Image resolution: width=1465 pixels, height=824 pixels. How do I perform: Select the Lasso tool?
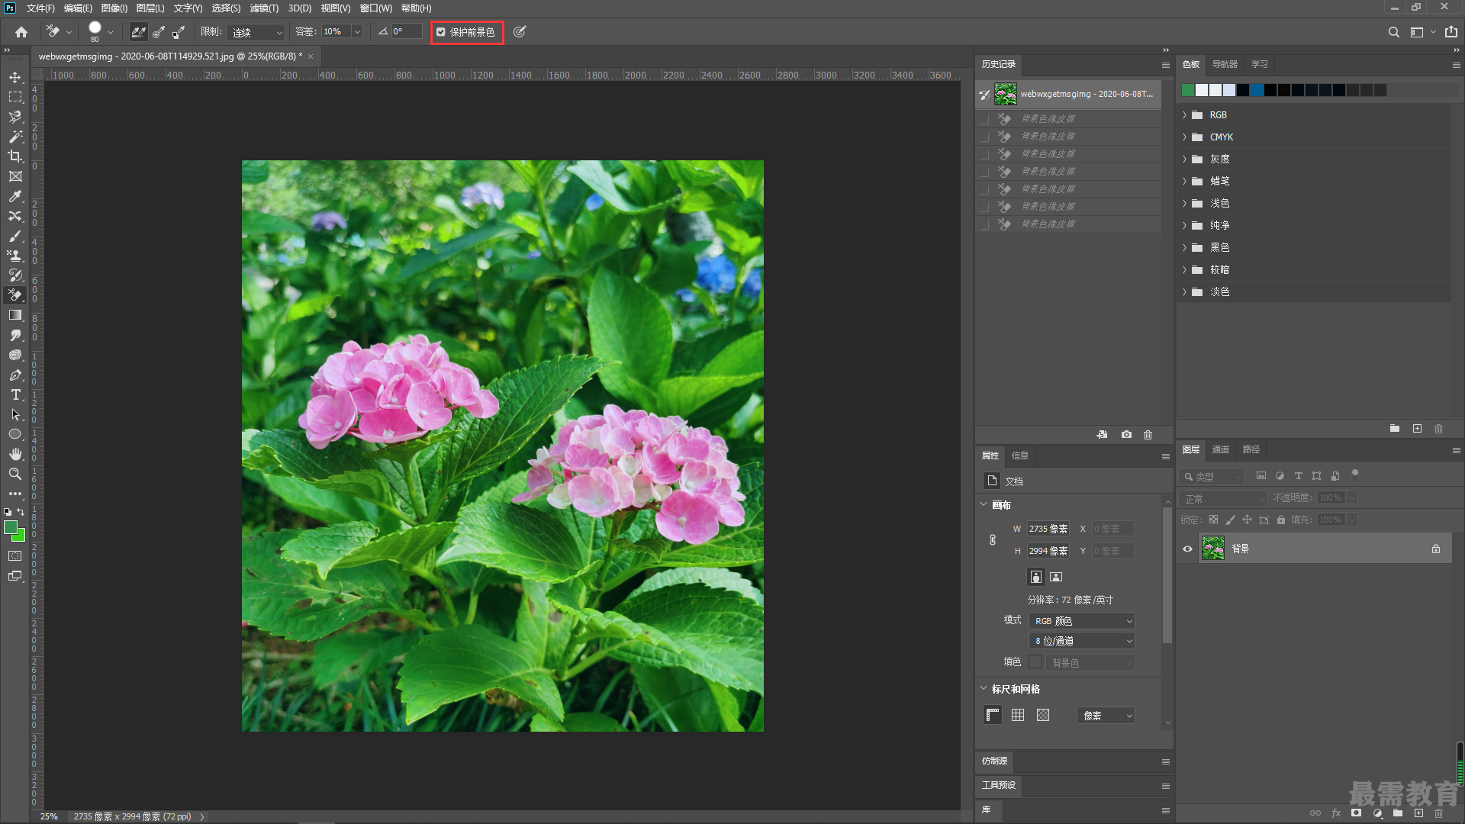[15, 117]
